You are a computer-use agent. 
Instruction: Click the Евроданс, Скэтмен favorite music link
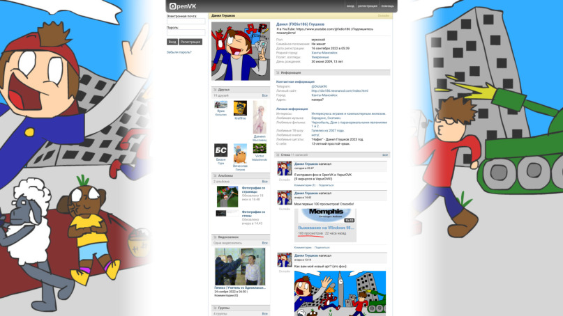click(x=326, y=118)
